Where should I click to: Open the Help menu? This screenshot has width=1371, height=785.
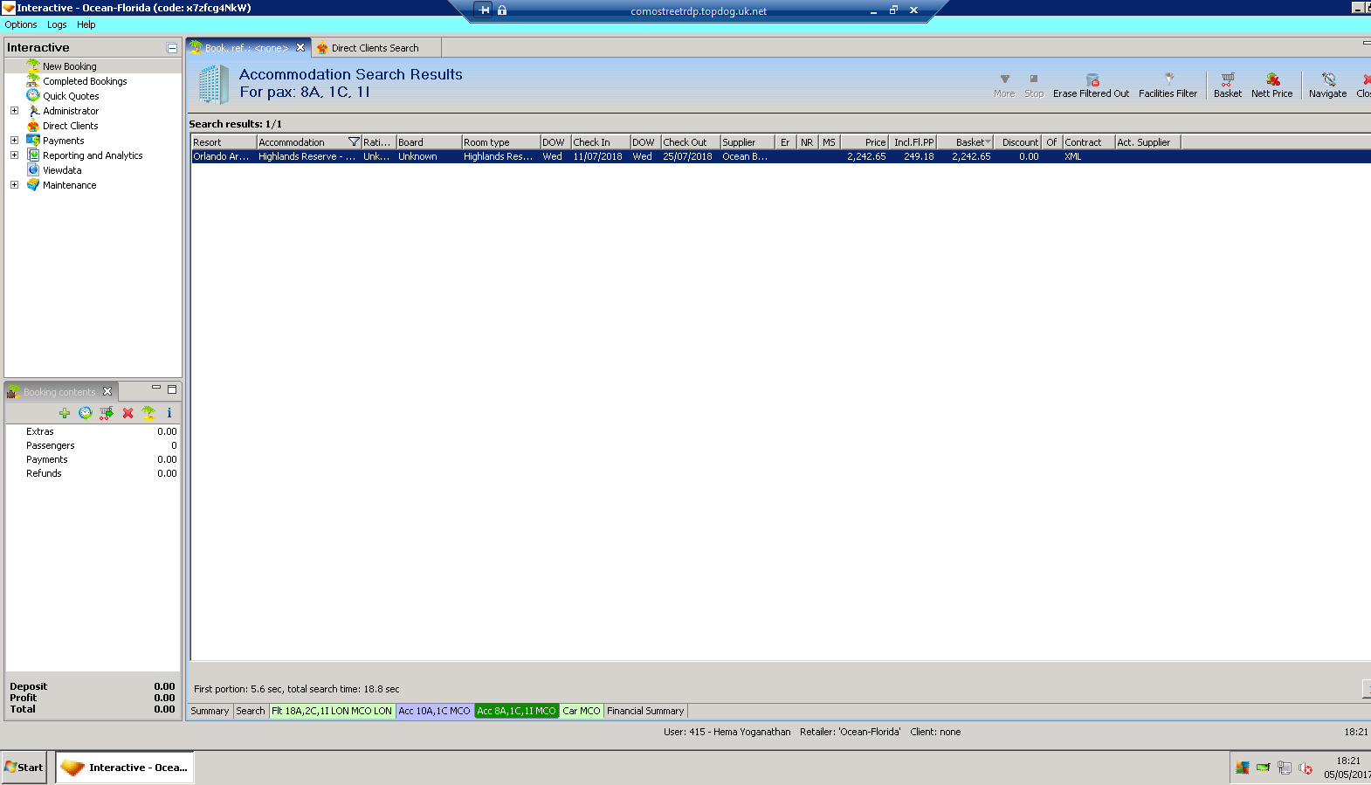(86, 24)
